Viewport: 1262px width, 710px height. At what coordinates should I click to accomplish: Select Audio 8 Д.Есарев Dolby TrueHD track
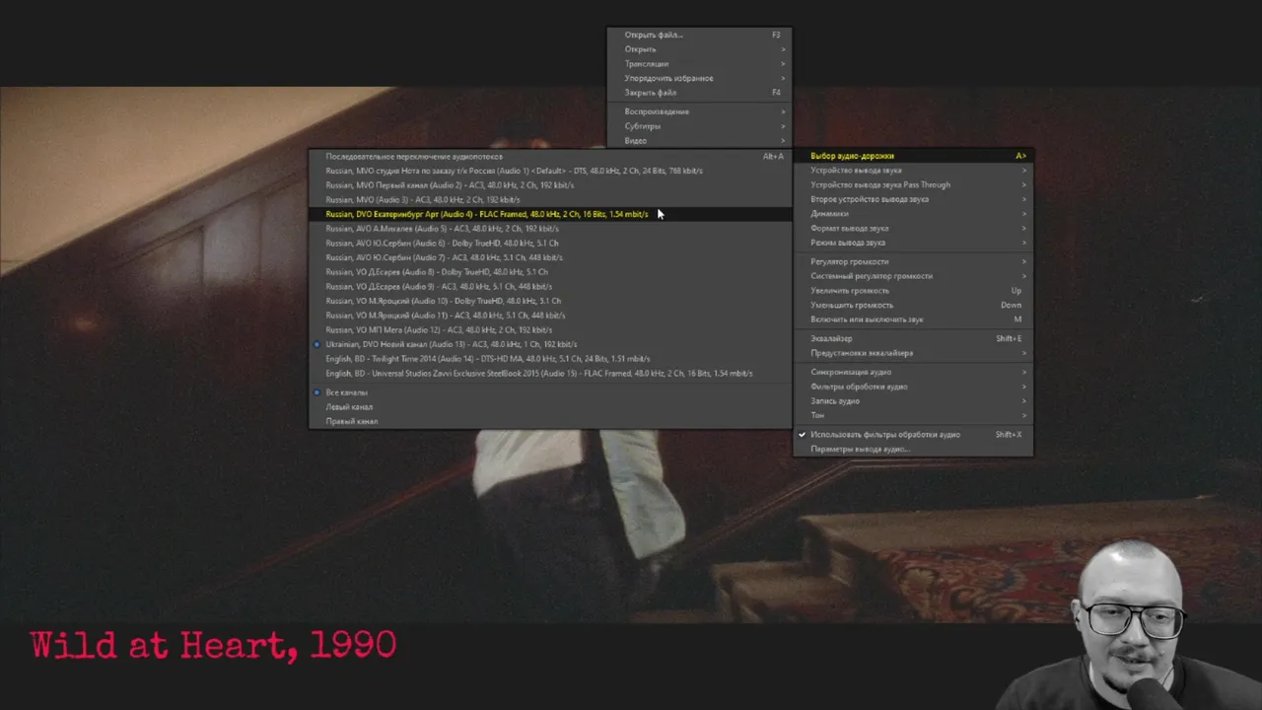tap(550, 272)
